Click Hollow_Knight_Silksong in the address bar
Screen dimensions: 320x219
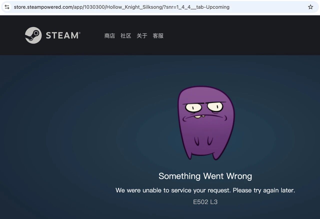134,7
